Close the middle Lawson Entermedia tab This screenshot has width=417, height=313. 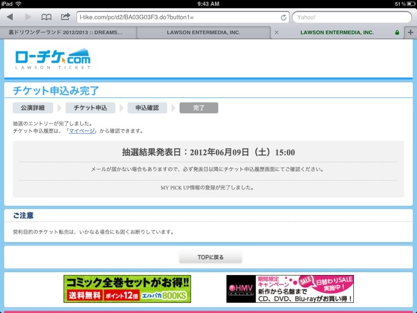pyautogui.click(x=276, y=32)
